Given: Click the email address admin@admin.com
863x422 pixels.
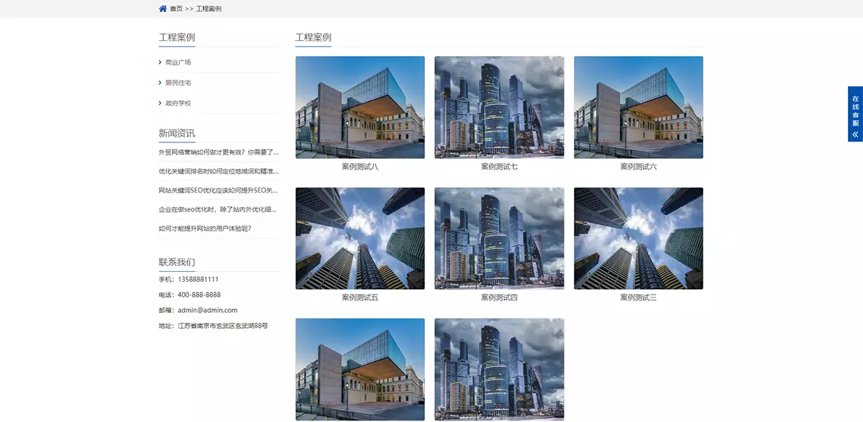Looking at the screenshot, I should coord(208,310).
